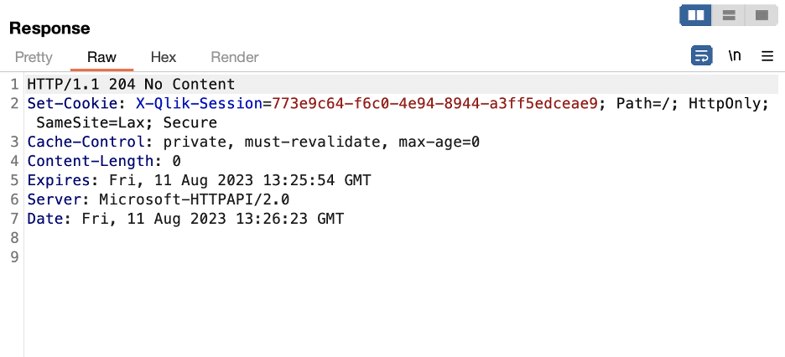Click the X-Qlik-Session cookie name
Screen dimensions: 785x357
200,104
